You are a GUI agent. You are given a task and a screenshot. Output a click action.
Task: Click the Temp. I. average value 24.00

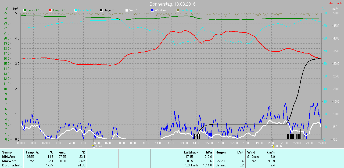click(81, 165)
